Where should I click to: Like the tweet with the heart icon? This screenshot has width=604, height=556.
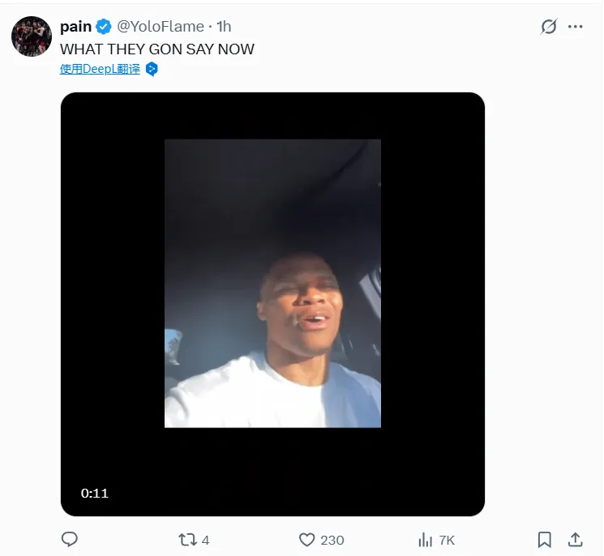(x=306, y=539)
